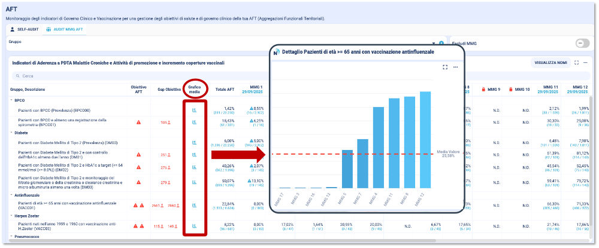
Task: Open chart icon for BPCO Prevalenza row
Action: tap(194, 110)
